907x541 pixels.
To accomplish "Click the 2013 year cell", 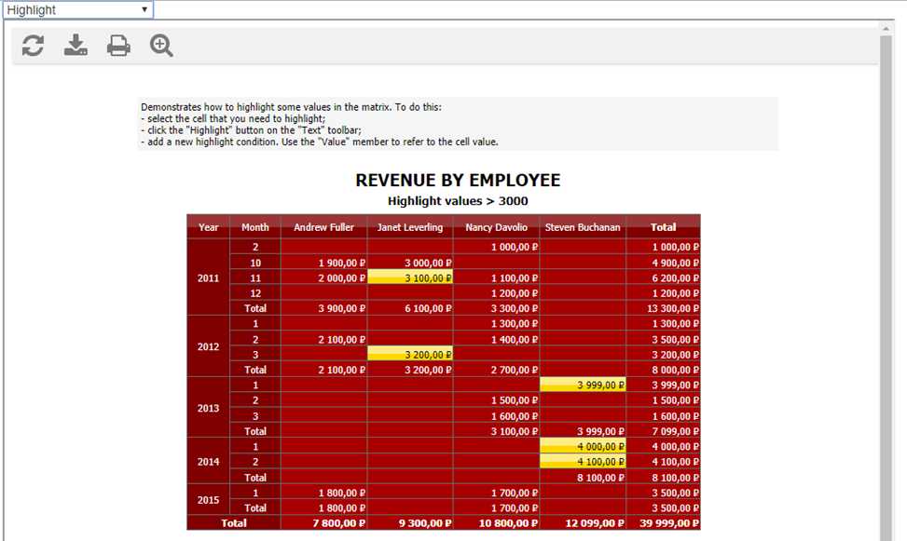I will click(208, 408).
